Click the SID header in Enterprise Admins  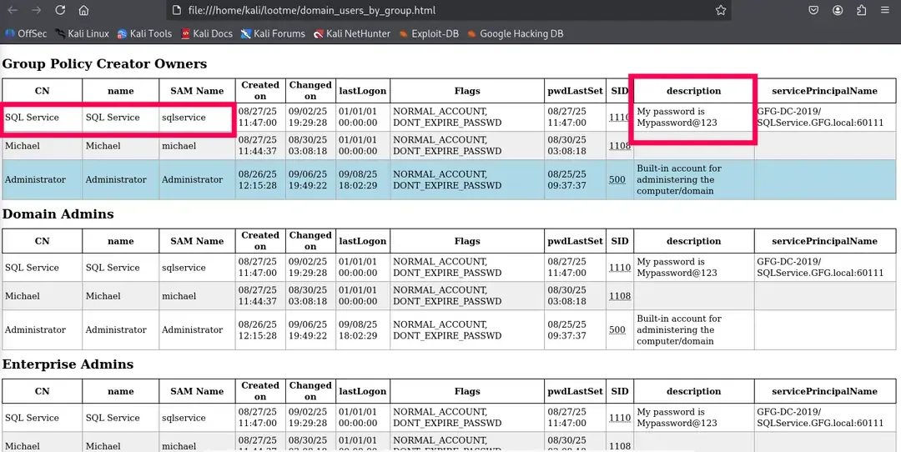619,392
